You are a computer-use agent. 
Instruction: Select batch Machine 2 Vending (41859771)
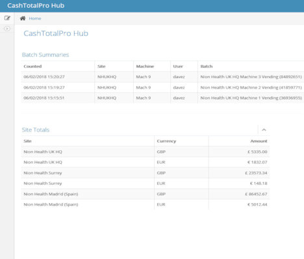(x=251, y=87)
